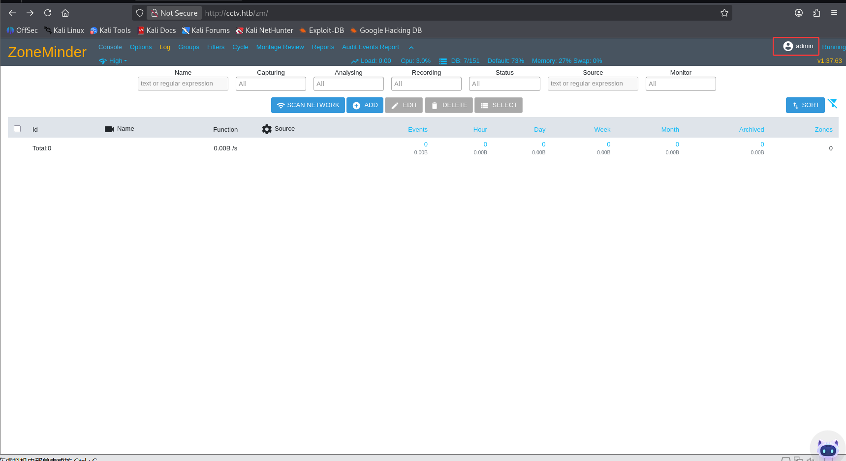Go to browser home page icon
Image resolution: width=846 pixels, height=461 pixels.
[x=65, y=13]
